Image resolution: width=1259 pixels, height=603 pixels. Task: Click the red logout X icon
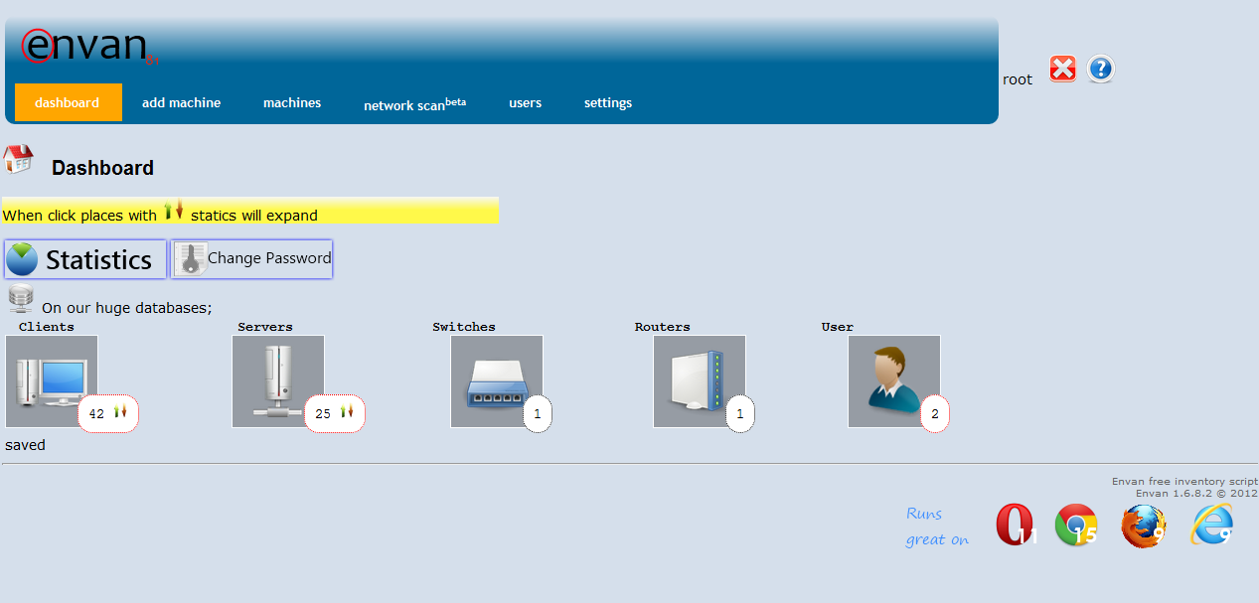tap(1062, 69)
